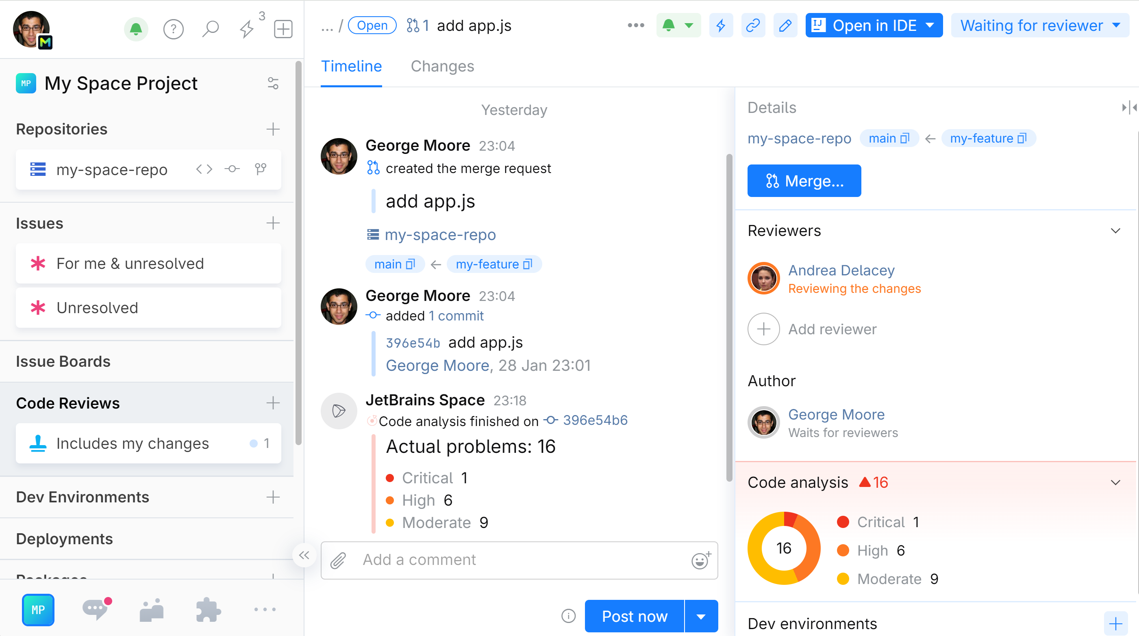Open more navigation dots in bottom bar

pos(265,610)
